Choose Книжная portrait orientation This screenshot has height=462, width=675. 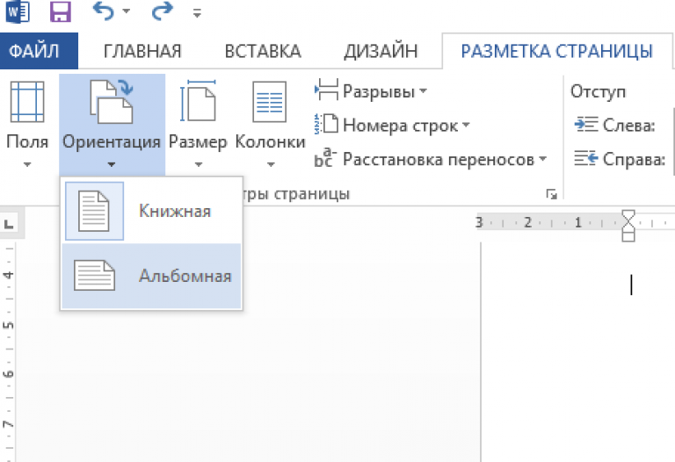tap(151, 211)
